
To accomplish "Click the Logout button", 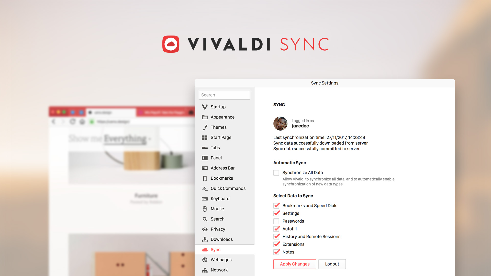I will [x=331, y=264].
